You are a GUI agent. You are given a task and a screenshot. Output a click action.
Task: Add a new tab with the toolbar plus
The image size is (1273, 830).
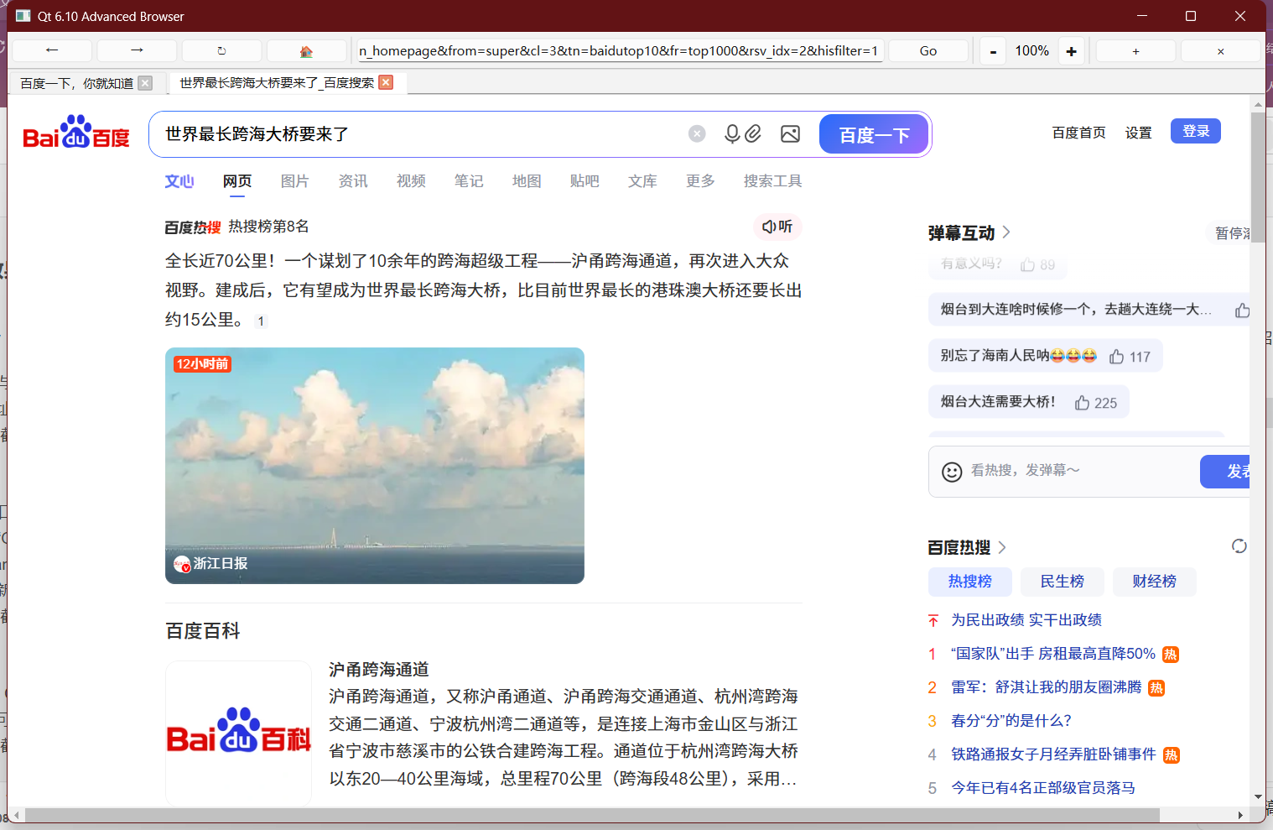(1135, 50)
